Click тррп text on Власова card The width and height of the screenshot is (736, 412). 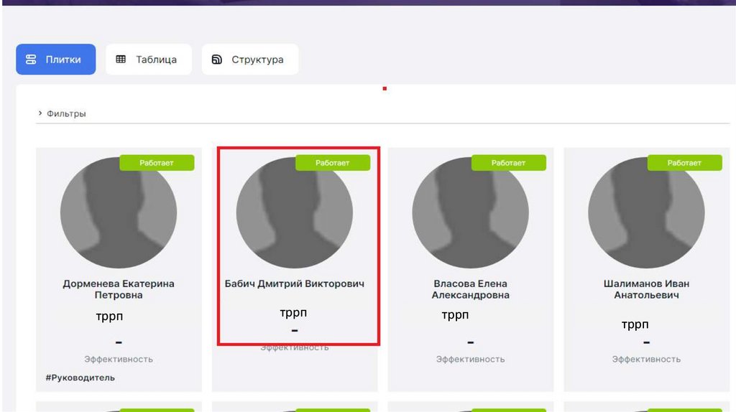pyautogui.click(x=455, y=315)
